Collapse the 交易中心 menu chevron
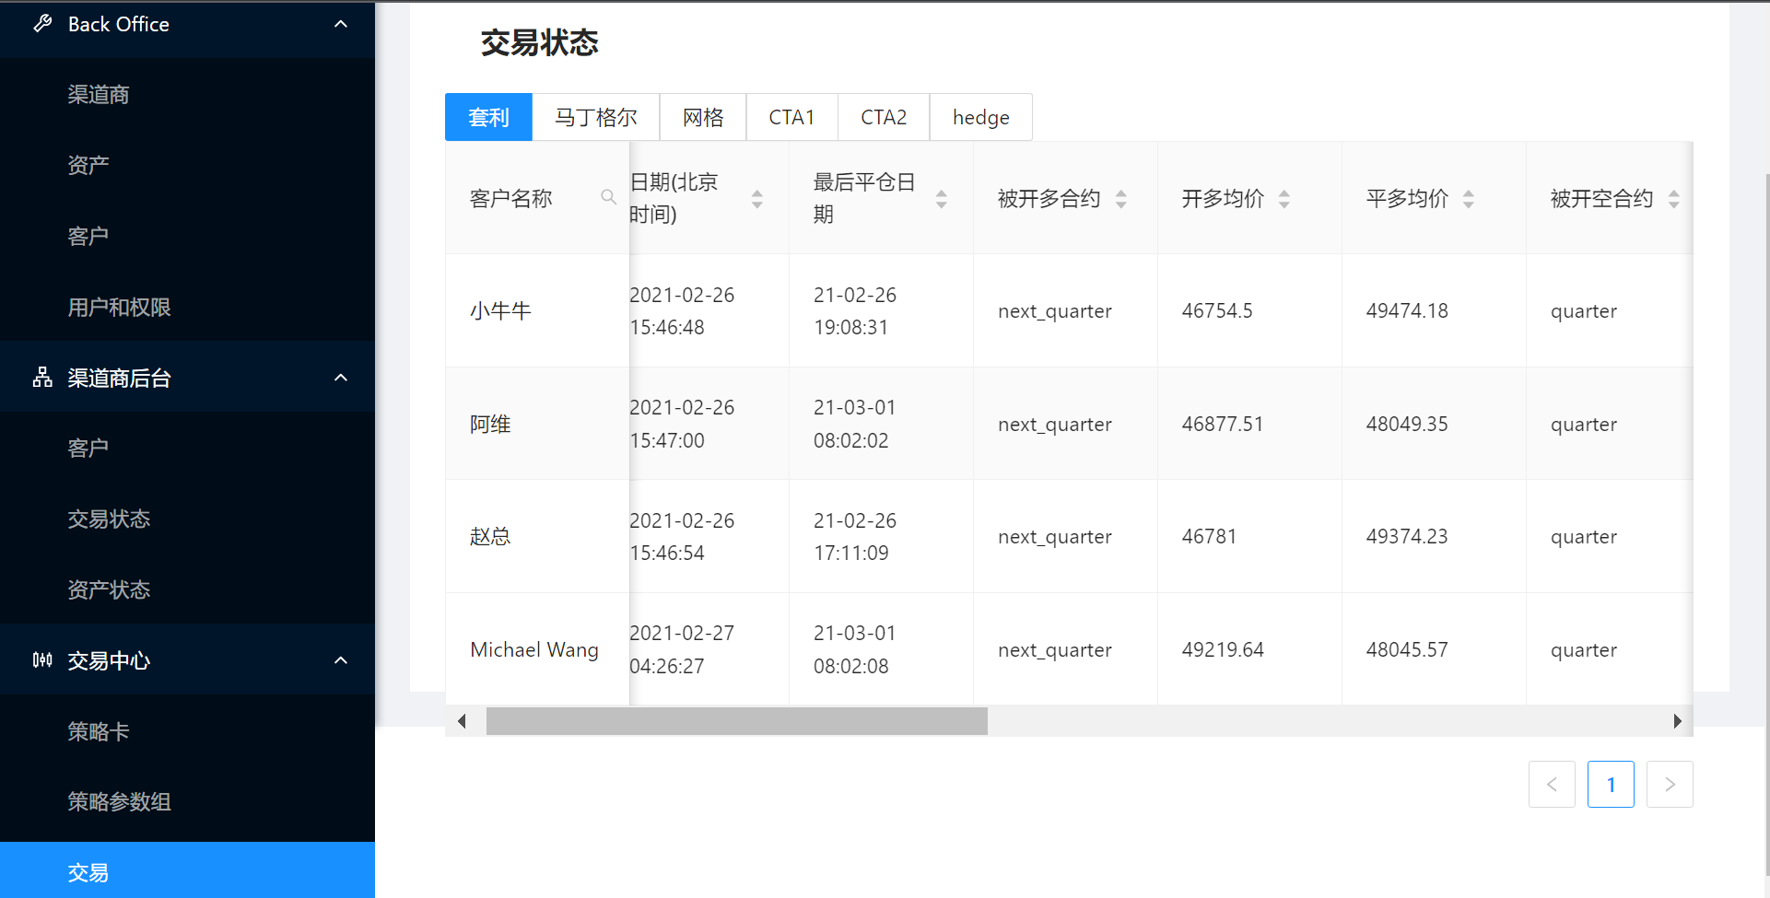The height and width of the screenshot is (898, 1770). [x=341, y=660]
